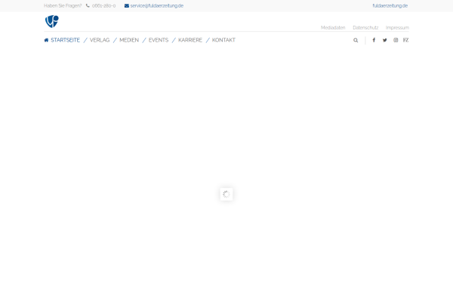453x283 pixels.
Task: Open the Karriere menu item
Action: [190, 40]
